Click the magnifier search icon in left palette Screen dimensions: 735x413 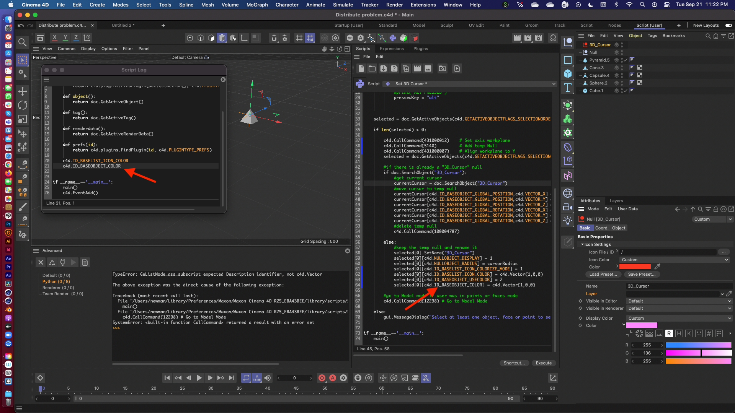point(23,42)
